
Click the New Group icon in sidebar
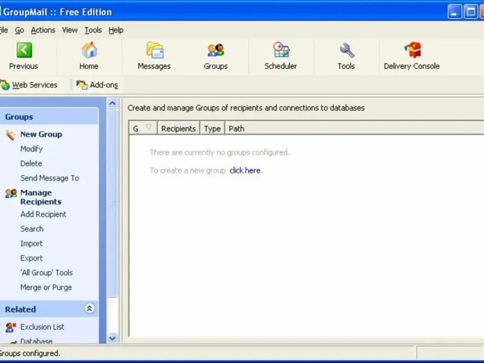tap(10, 135)
